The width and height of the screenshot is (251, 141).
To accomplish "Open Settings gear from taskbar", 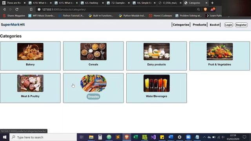I will tap(180, 137).
